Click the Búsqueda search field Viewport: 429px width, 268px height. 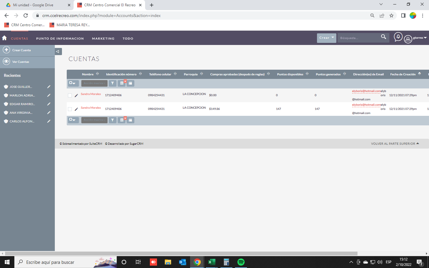(x=357, y=38)
